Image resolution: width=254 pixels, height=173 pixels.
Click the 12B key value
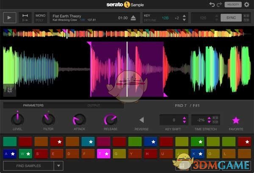click(x=165, y=18)
